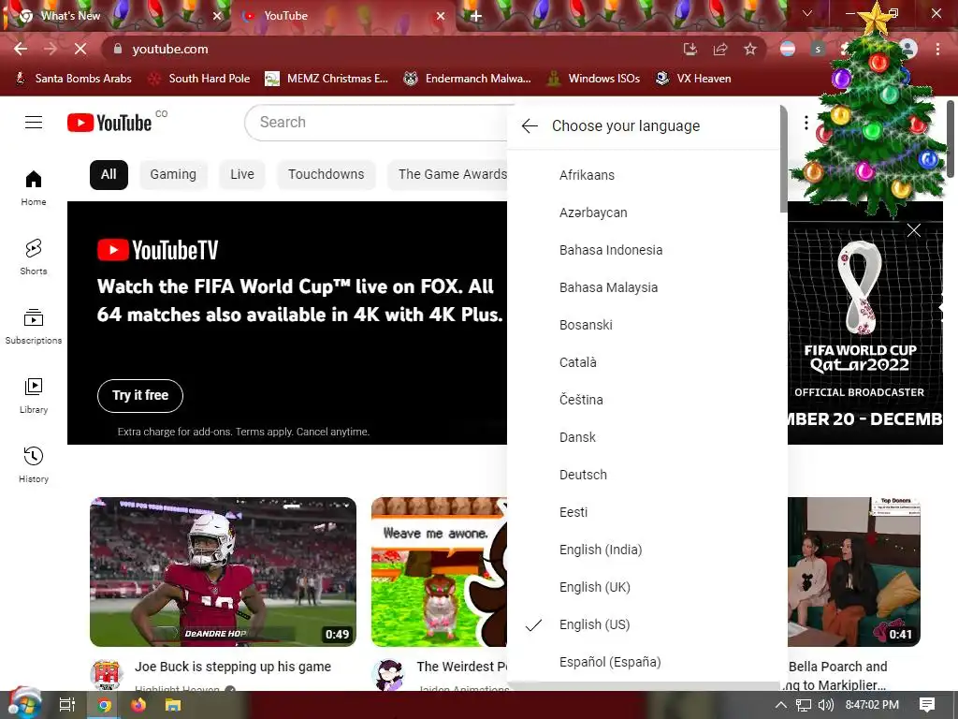
Task: Choose Dansk language
Action: [644, 437]
